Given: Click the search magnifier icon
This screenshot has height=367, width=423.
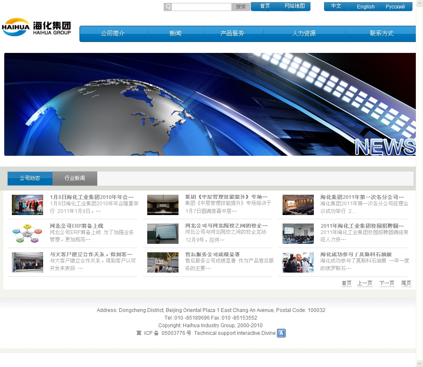Looking at the screenshot, I should pyautogui.click(x=168, y=7).
